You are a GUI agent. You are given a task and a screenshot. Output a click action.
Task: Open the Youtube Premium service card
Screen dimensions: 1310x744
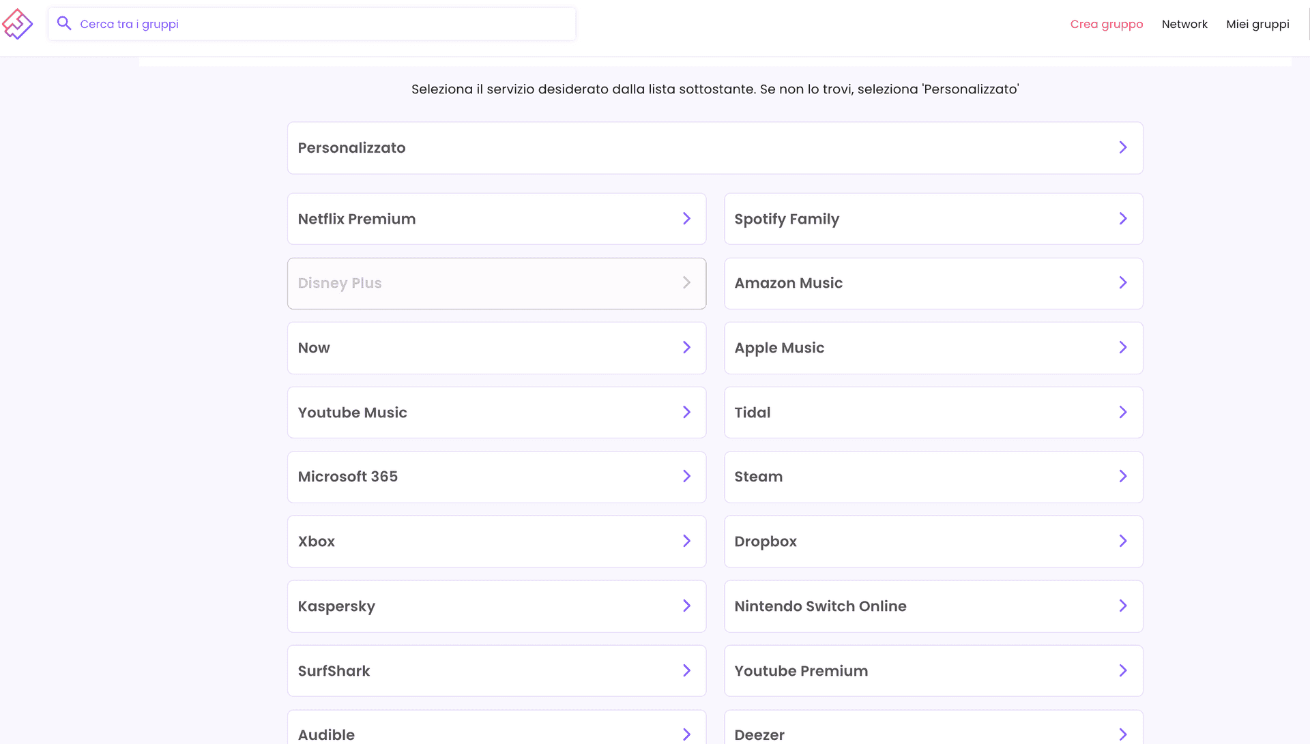(933, 671)
